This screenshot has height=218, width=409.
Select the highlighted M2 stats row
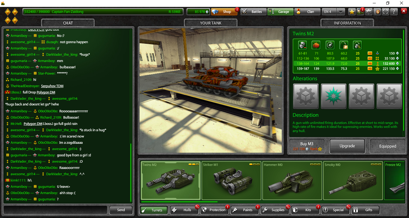[347, 63]
